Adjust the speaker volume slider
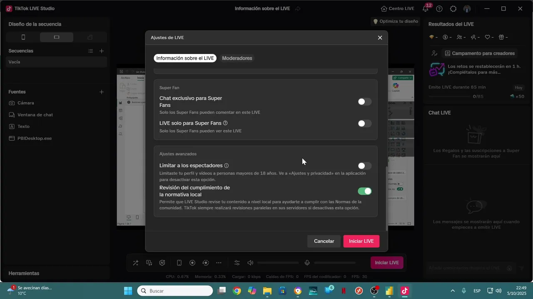 [x=278, y=263]
